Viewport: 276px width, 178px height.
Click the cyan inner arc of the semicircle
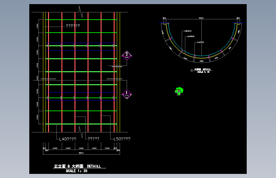202,56
